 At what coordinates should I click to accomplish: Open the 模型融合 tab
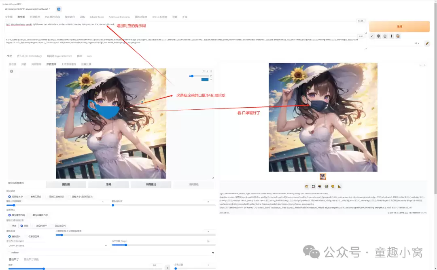click(70, 17)
